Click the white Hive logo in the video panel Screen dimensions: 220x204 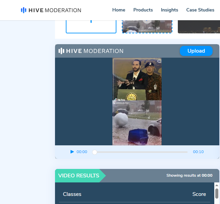tap(61, 51)
